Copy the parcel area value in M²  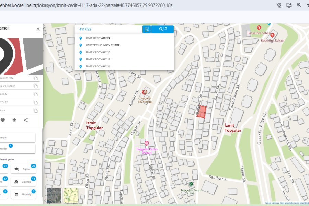pos(36,94)
